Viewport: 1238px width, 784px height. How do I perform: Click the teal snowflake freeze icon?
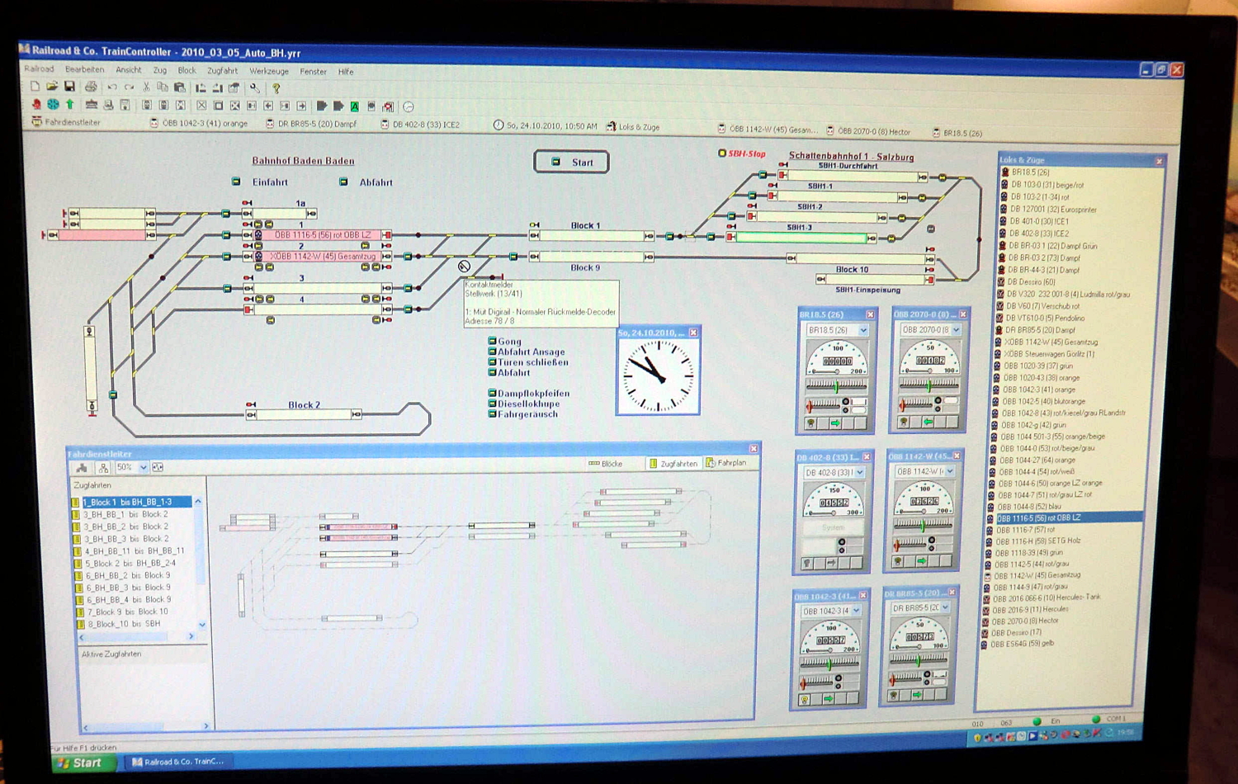[x=53, y=104]
